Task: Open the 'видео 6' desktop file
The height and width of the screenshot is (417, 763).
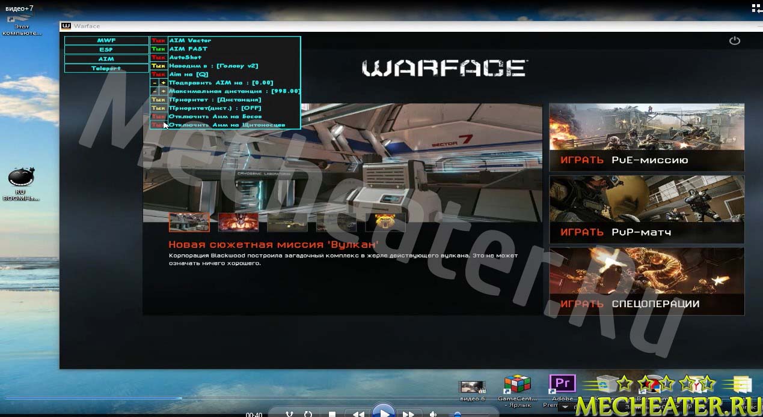Action: click(471, 390)
